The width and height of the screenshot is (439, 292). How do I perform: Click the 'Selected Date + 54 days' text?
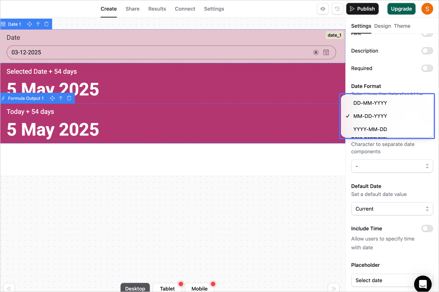pos(42,72)
